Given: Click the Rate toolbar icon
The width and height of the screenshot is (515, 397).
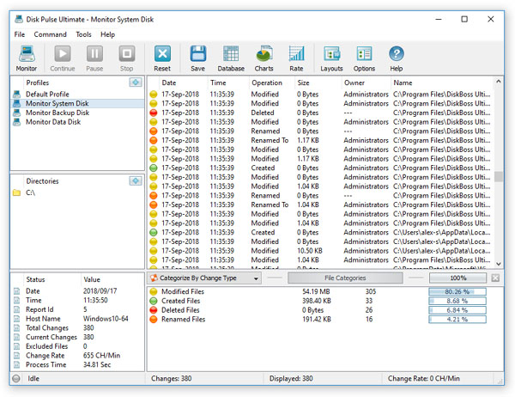Looking at the screenshot, I should 296,54.
